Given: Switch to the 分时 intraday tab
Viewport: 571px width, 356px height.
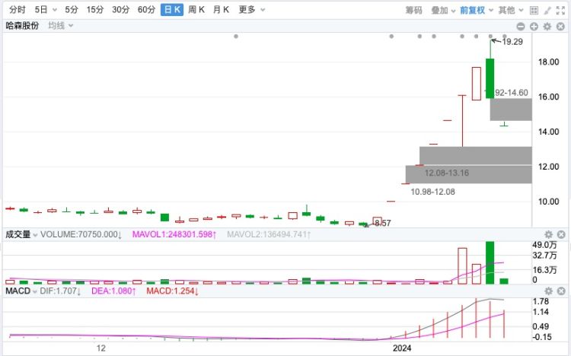Looking at the screenshot, I should [18, 10].
